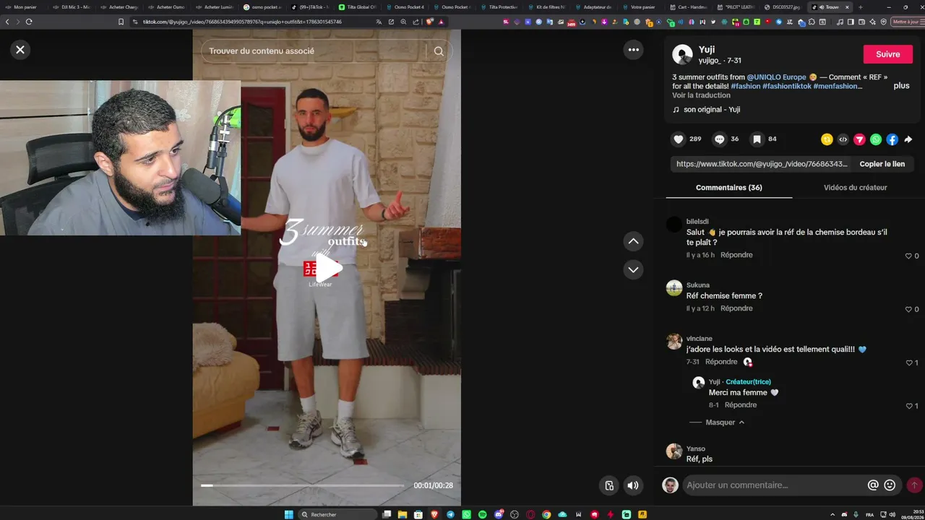
Task: Reply to bilelsdi's comment
Action: coord(736,255)
